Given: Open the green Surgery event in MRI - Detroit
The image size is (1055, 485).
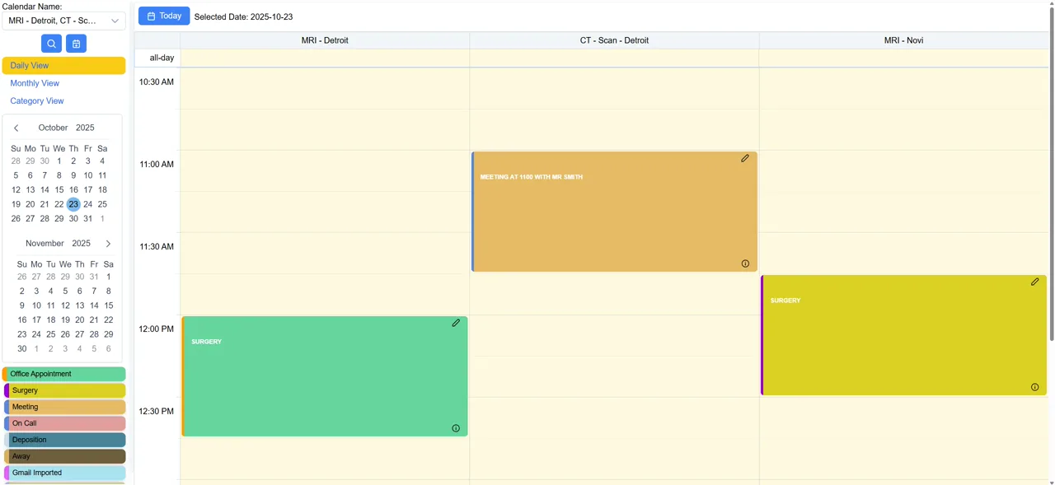Looking at the screenshot, I should 325,376.
